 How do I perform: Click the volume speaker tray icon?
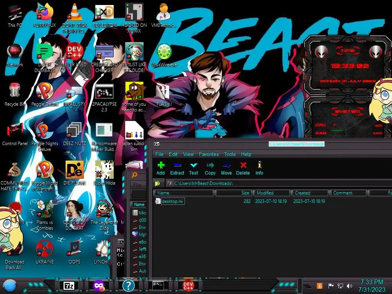349,286
